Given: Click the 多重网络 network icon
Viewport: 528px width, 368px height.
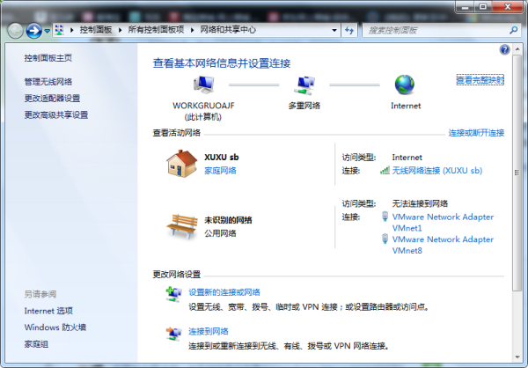Looking at the screenshot, I should pyautogui.click(x=304, y=85).
